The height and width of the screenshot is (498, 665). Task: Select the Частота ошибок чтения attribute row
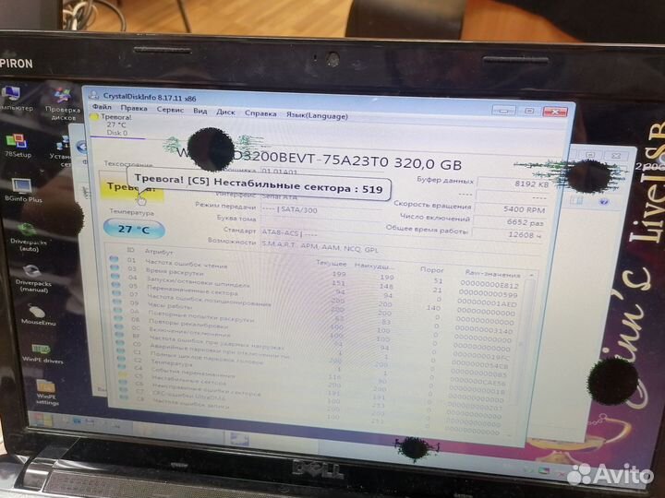pyautogui.click(x=316, y=271)
